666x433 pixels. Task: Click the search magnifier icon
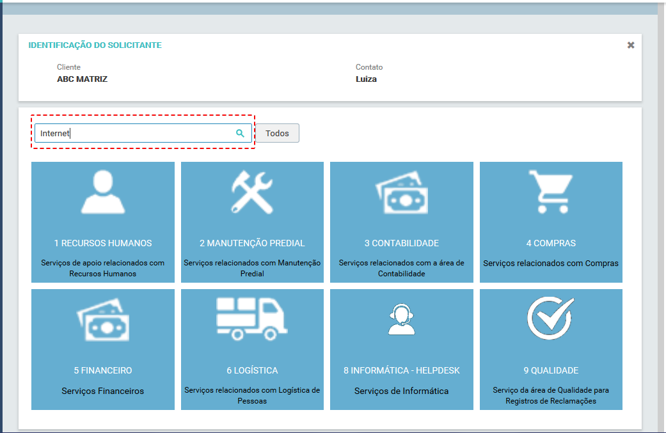pyautogui.click(x=240, y=133)
